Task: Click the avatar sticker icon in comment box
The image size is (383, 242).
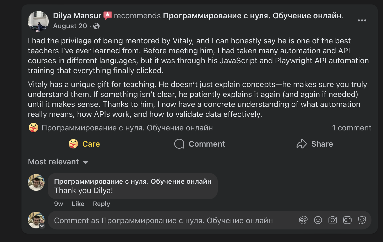Action: 303,220
